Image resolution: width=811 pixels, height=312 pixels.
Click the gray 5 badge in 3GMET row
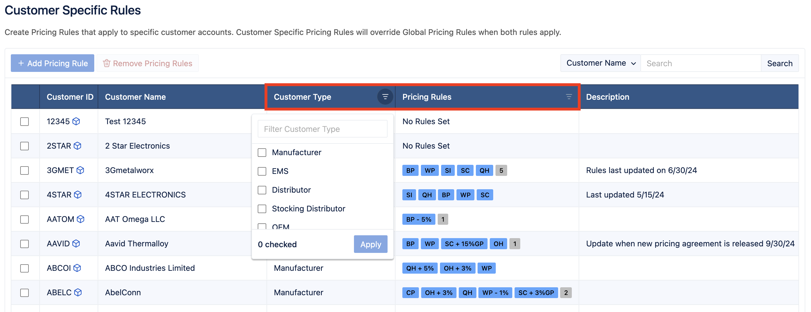(x=501, y=170)
